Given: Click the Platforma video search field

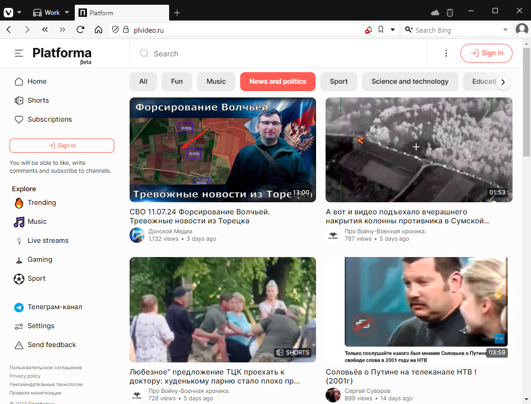Looking at the screenshot, I should (278, 54).
